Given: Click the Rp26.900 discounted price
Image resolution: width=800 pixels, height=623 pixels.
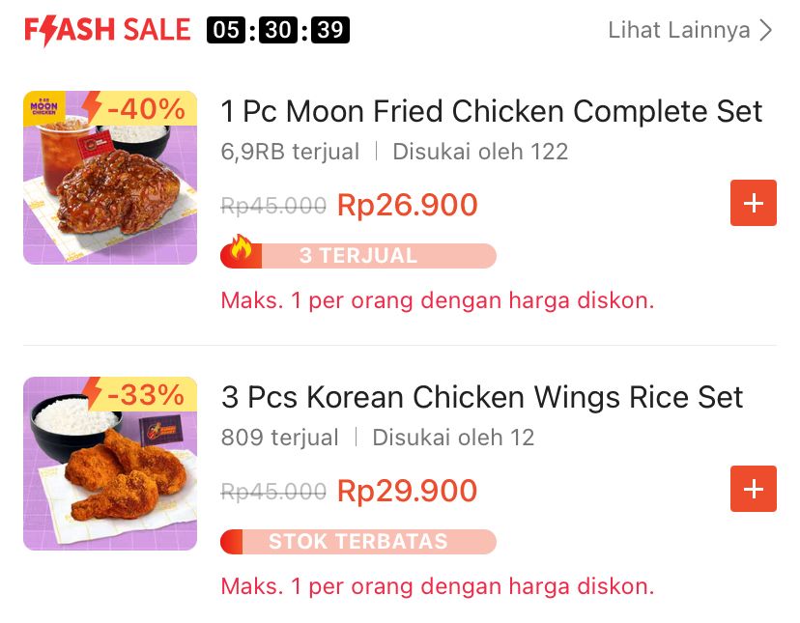Looking at the screenshot, I should 407,205.
